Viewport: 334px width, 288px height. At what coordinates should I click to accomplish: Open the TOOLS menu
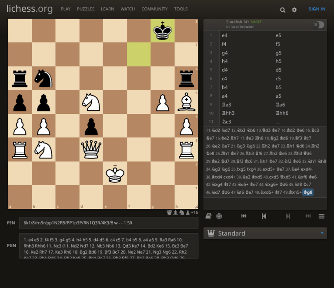(x=181, y=9)
